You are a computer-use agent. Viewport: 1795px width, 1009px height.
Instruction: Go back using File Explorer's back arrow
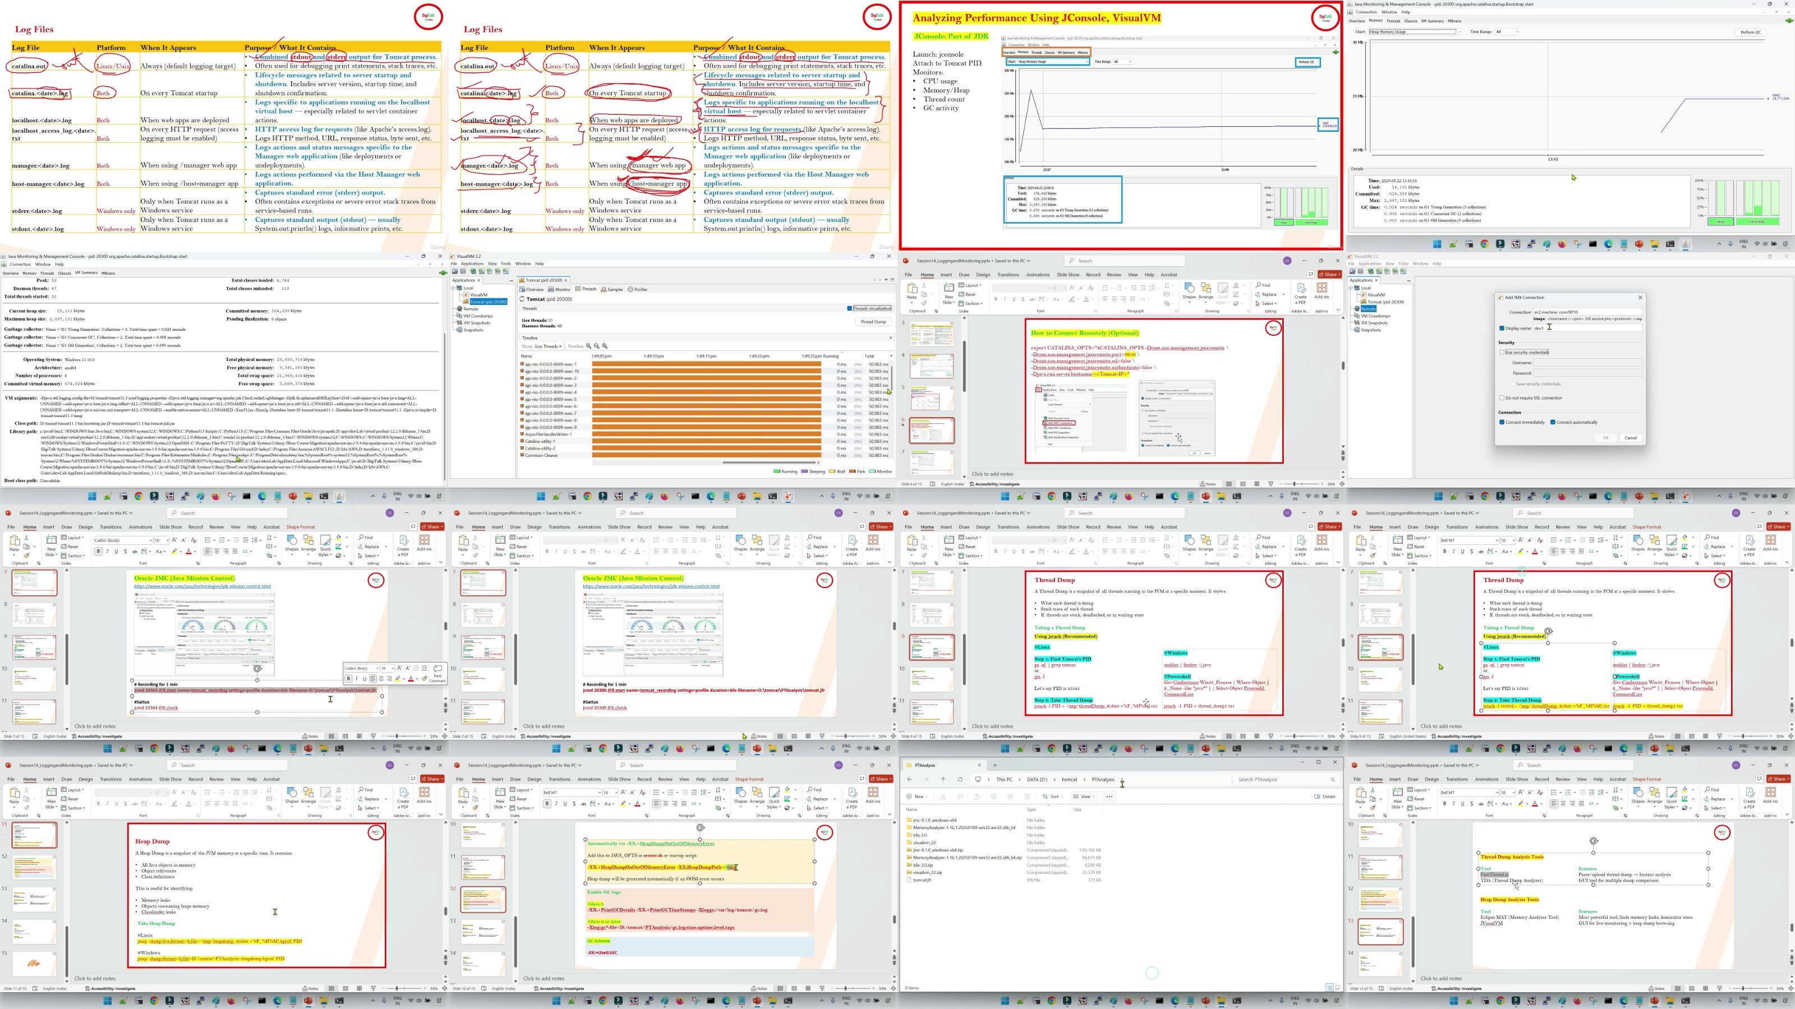pos(909,779)
